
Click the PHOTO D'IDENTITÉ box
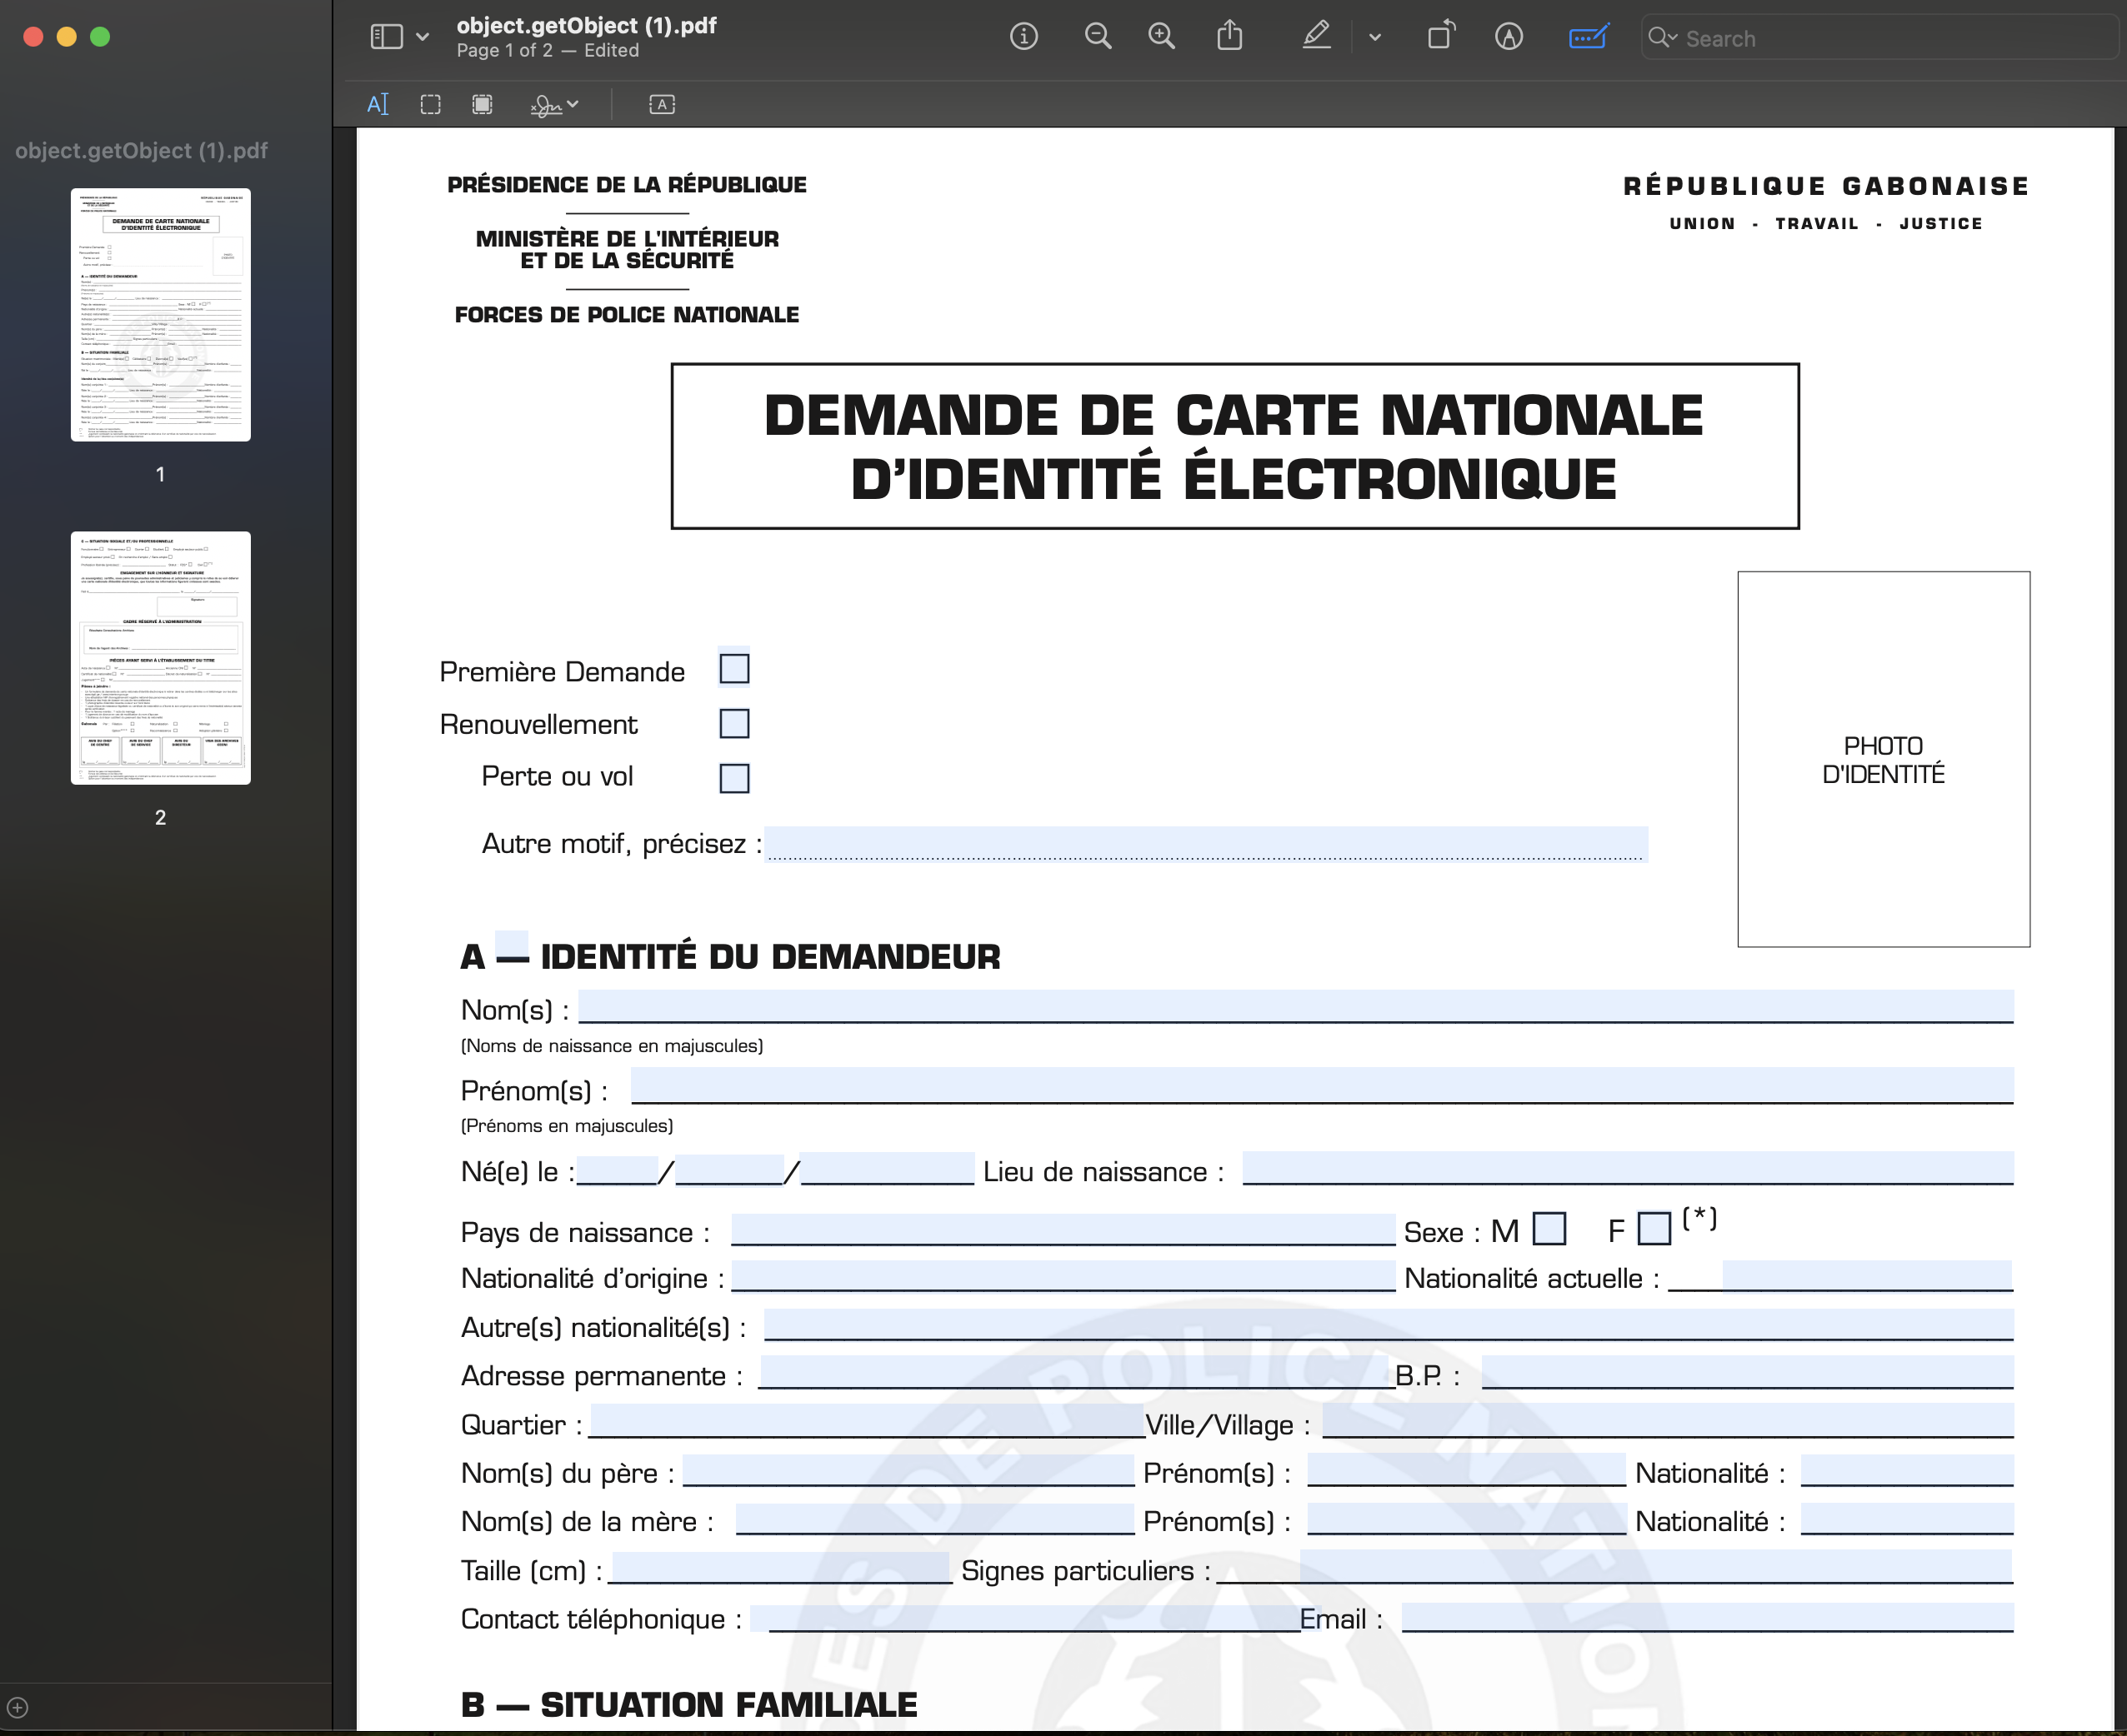[x=1884, y=759]
